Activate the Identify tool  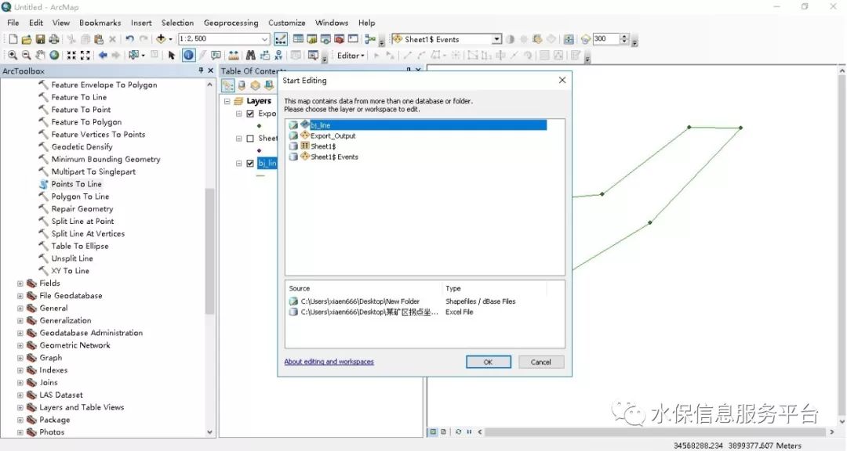188,55
